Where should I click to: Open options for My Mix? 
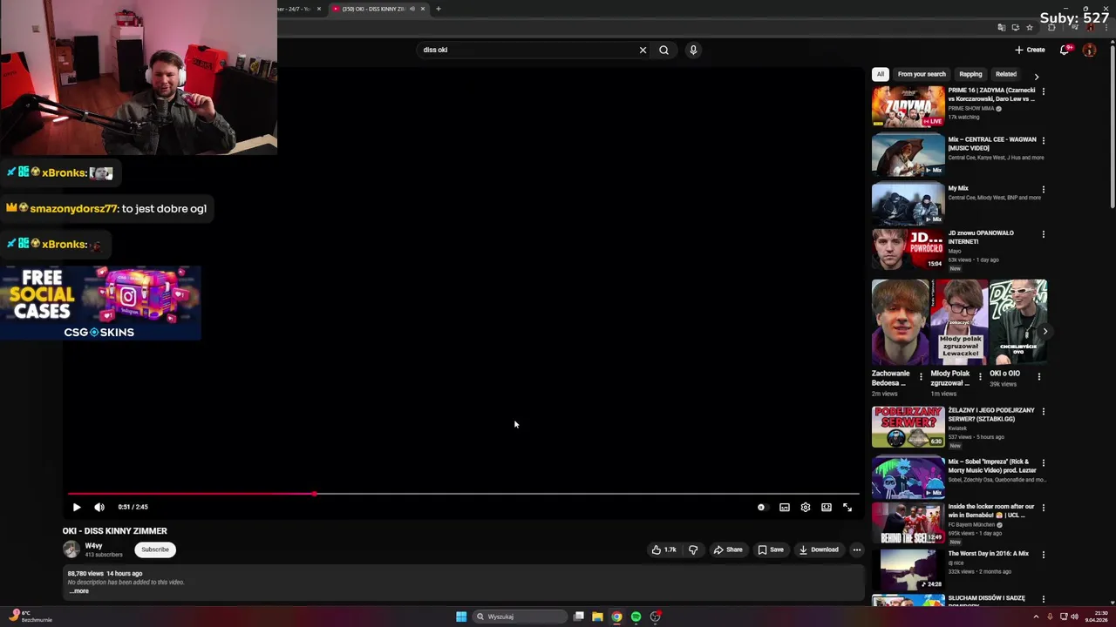[x=1043, y=189]
